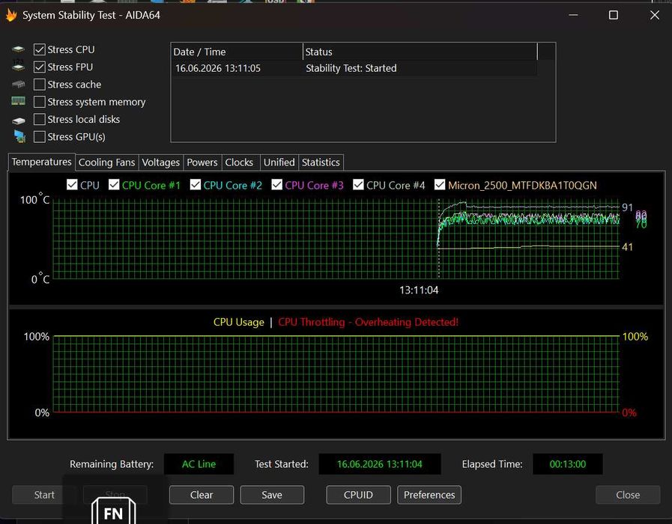This screenshot has height=524, width=672.
Task: Click the Start button
Action: [x=44, y=495]
